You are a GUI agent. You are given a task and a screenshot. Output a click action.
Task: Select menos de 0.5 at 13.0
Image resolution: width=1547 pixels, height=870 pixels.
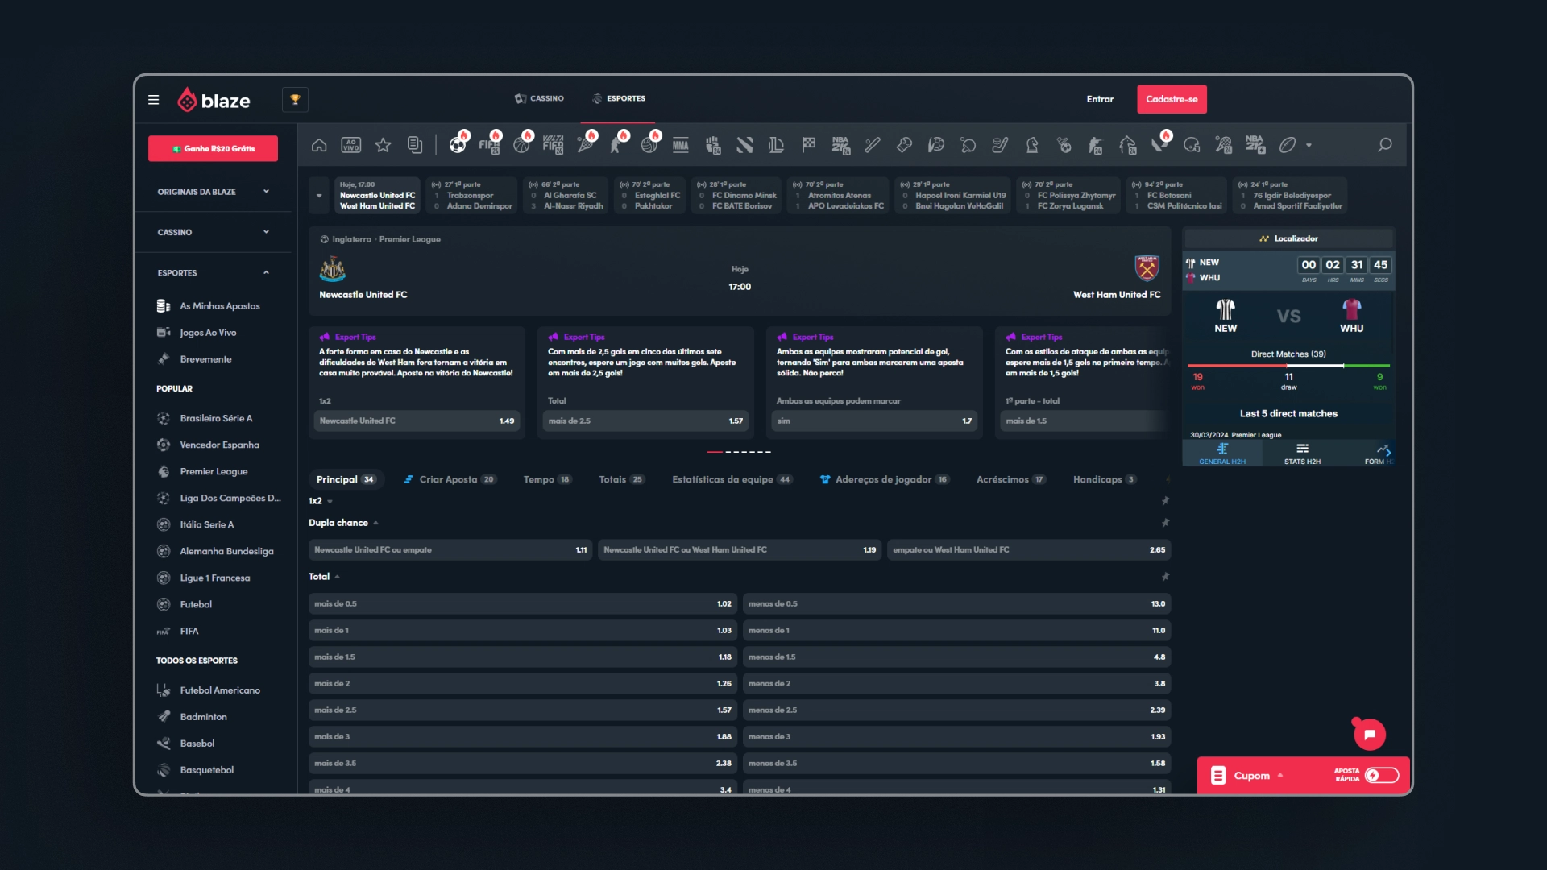(956, 603)
